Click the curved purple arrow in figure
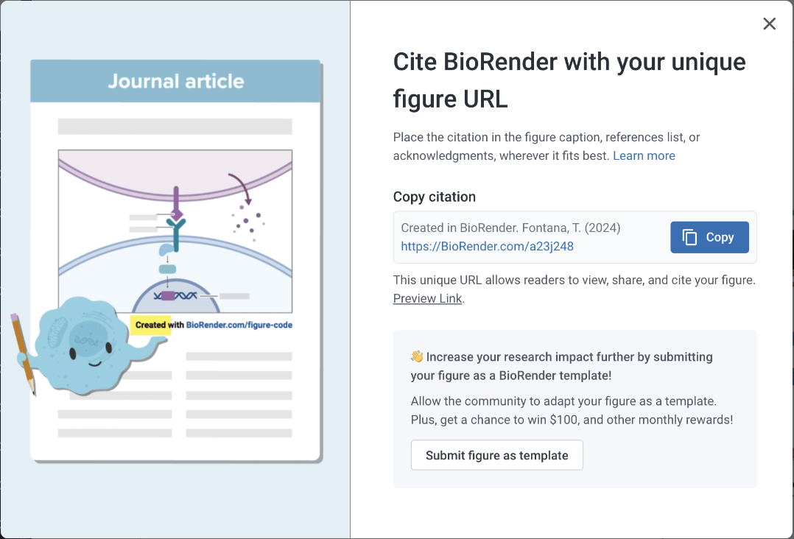794x539 pixels. [x=239, y=189]
